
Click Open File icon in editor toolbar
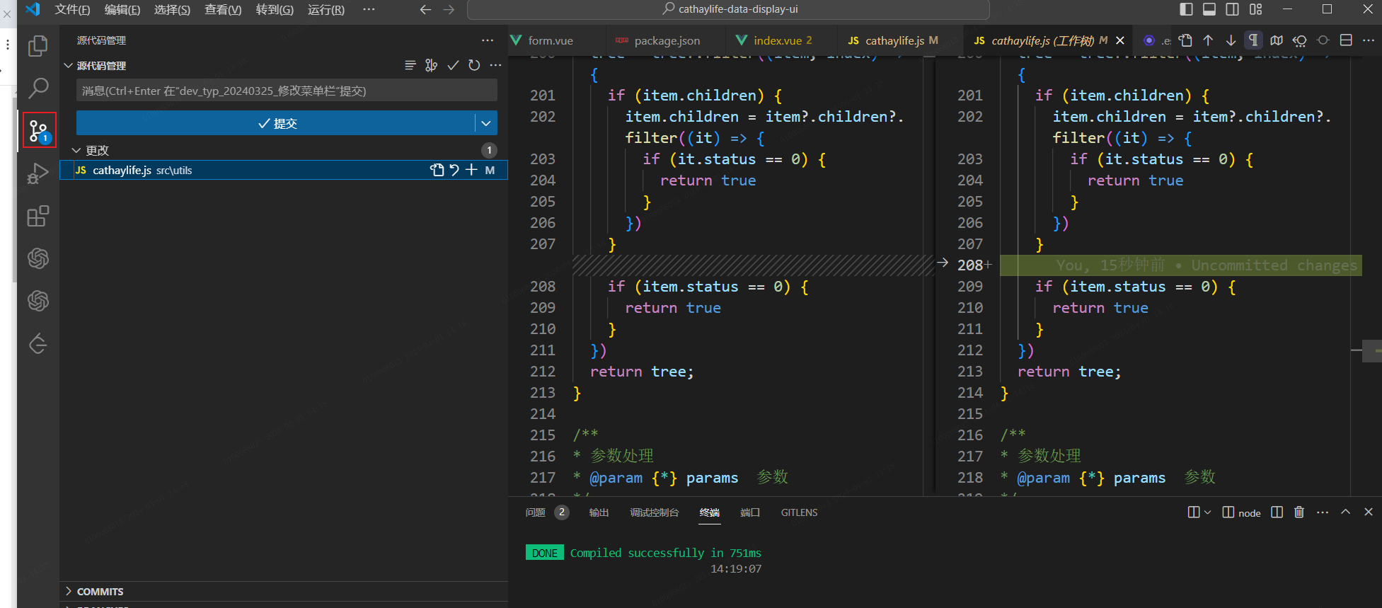click(1185, 40)
